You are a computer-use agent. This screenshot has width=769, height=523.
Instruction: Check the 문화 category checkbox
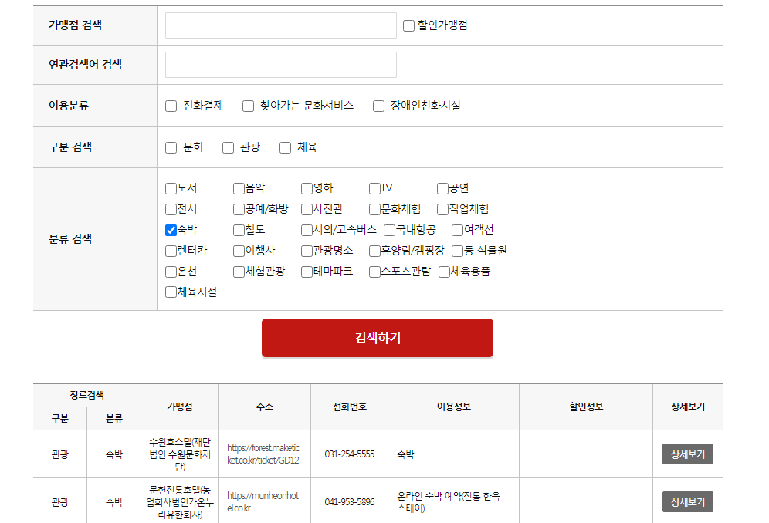coord(171,147)
